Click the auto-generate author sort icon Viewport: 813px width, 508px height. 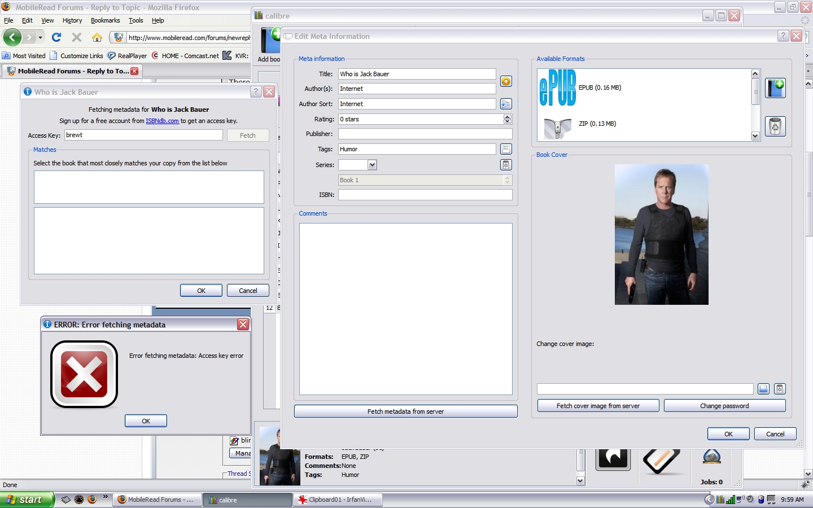click(506, 104)
